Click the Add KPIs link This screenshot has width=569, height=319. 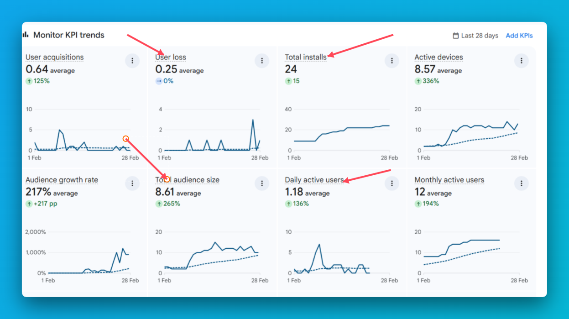click(x=519, y=36)
